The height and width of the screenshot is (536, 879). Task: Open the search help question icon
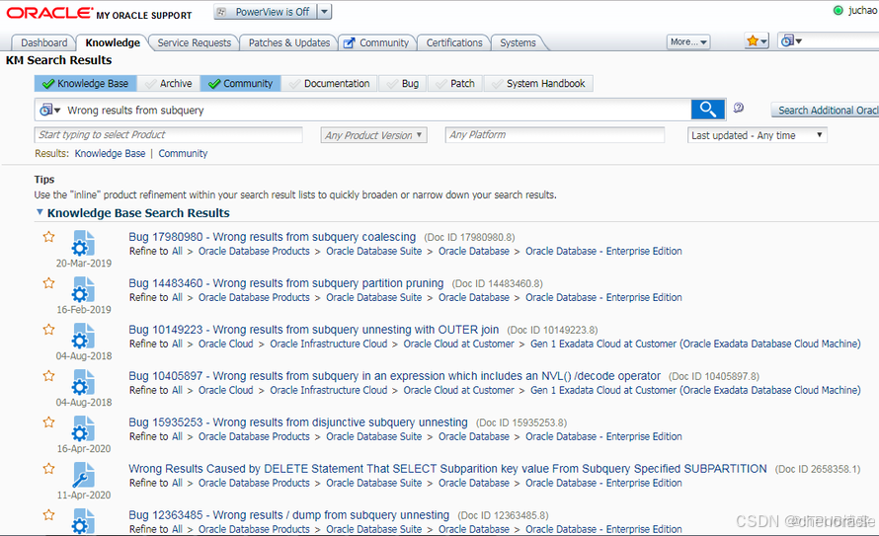click(739, 108)
